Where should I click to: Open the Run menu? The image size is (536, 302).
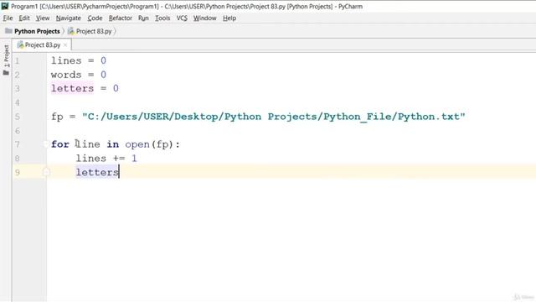click(x=143, y=18)
